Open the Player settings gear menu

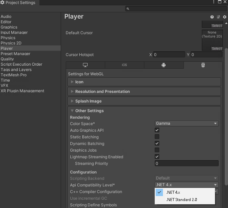[224, 17]
